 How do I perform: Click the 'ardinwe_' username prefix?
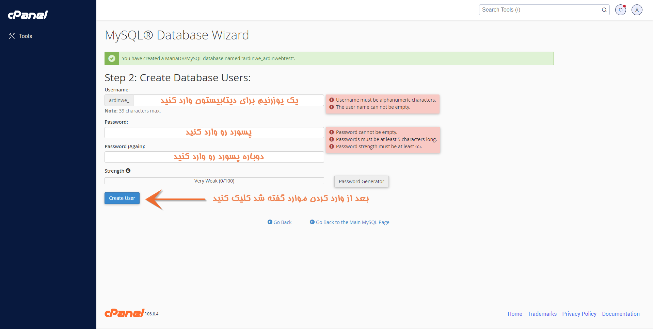tap(119, 100)
